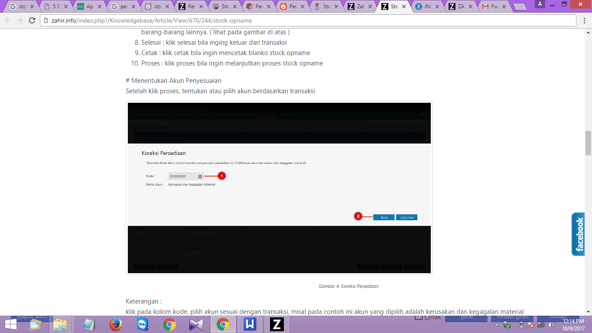Switch to the Gmail 'Fwd' tab
Screen dimensions: 592x333
click(x=493, y=7)
